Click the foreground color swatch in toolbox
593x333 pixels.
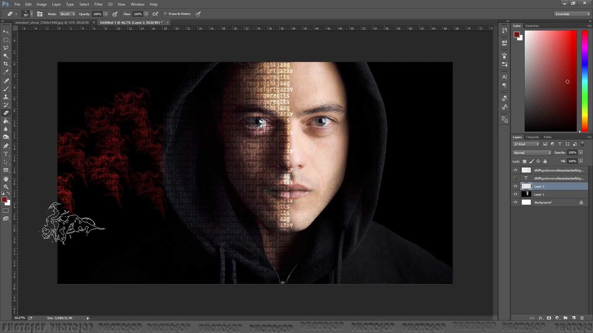point(4,200)
